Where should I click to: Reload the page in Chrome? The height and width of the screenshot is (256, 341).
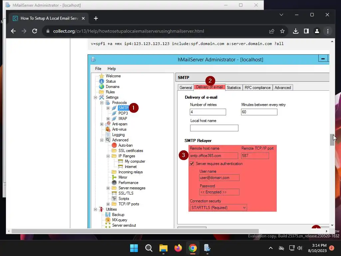pos(35,31)
